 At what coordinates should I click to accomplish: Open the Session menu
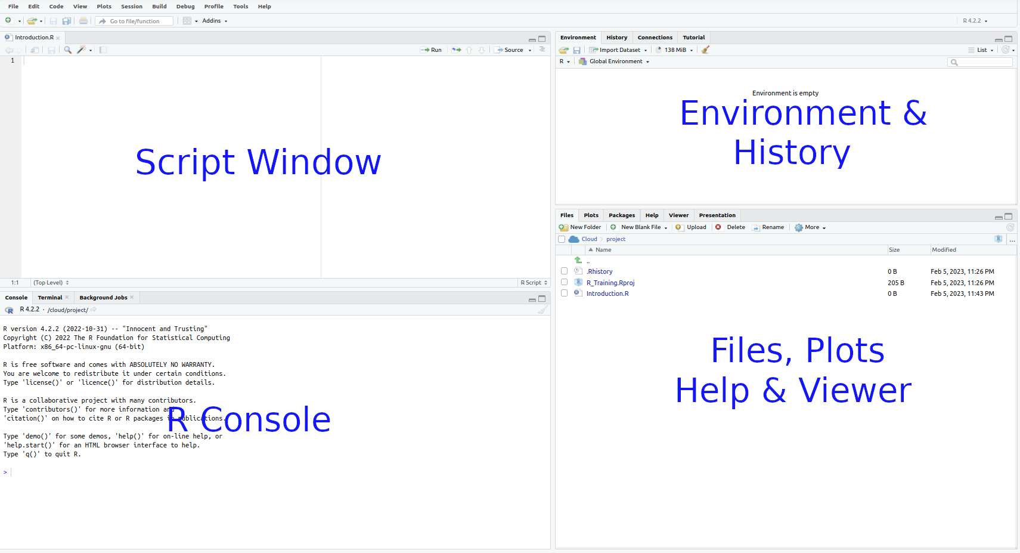tap(131, 7)
